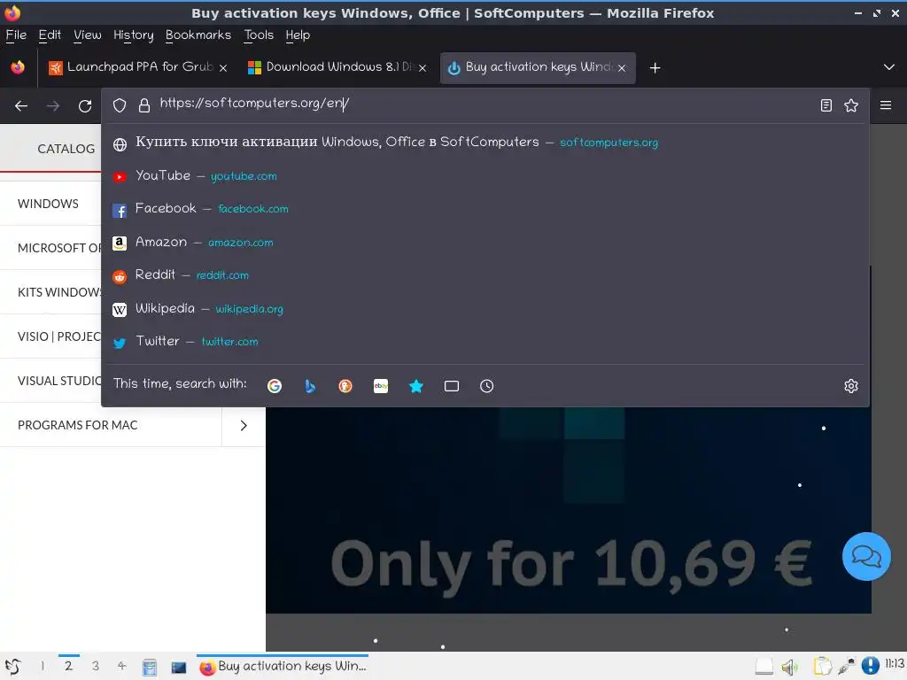
Task: Open Firefox View pinned icon
Action: point(18,67)
